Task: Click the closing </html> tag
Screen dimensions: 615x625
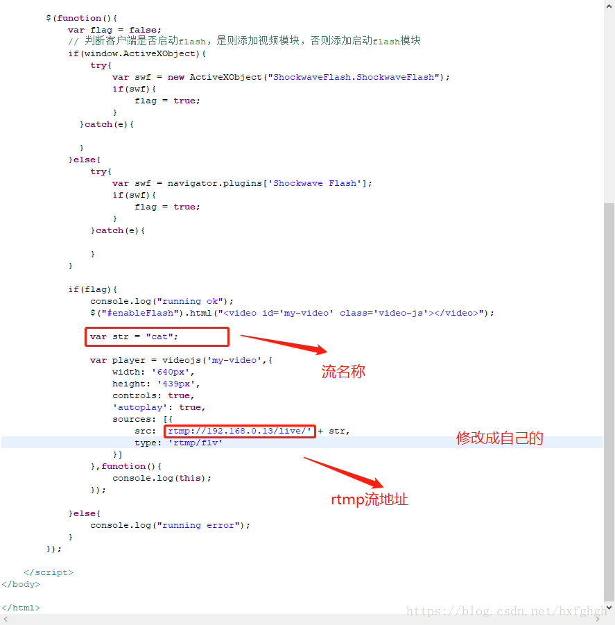Action: coord(21,608)
